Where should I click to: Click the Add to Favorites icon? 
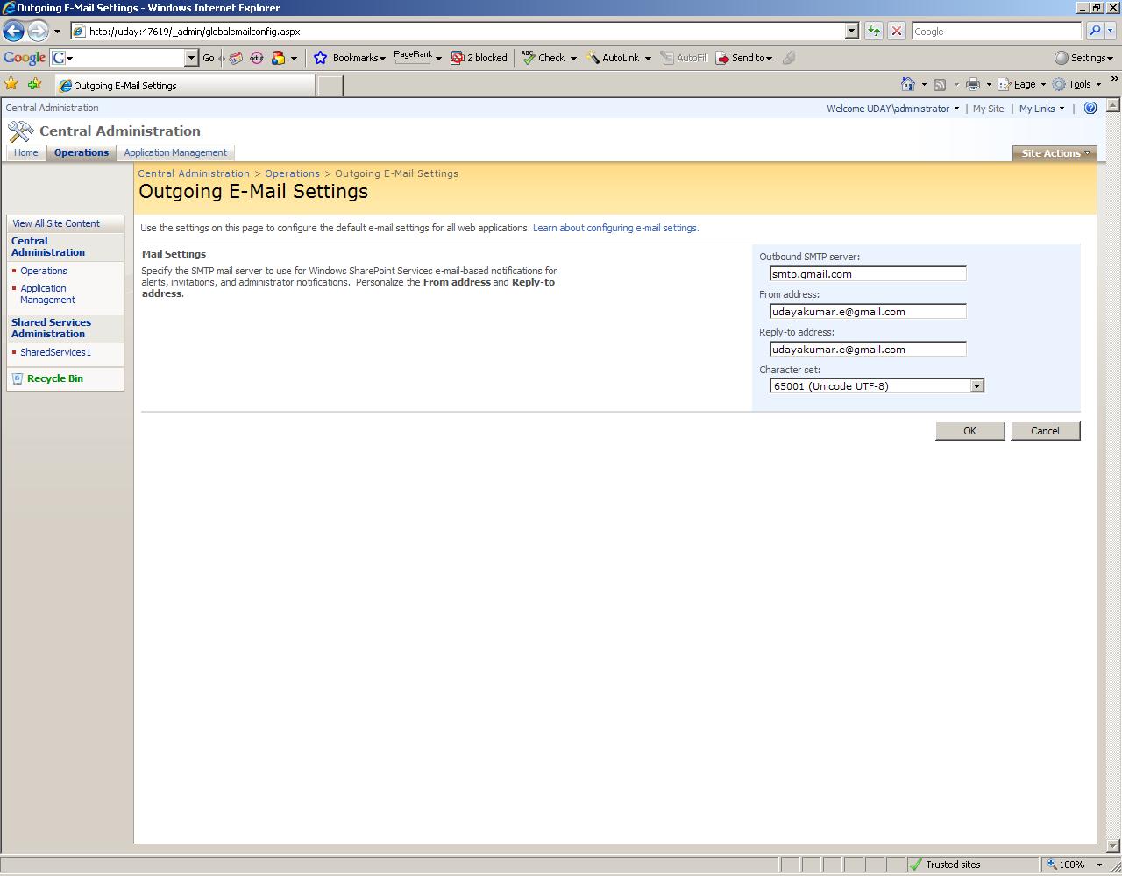(x=35, y=84)
